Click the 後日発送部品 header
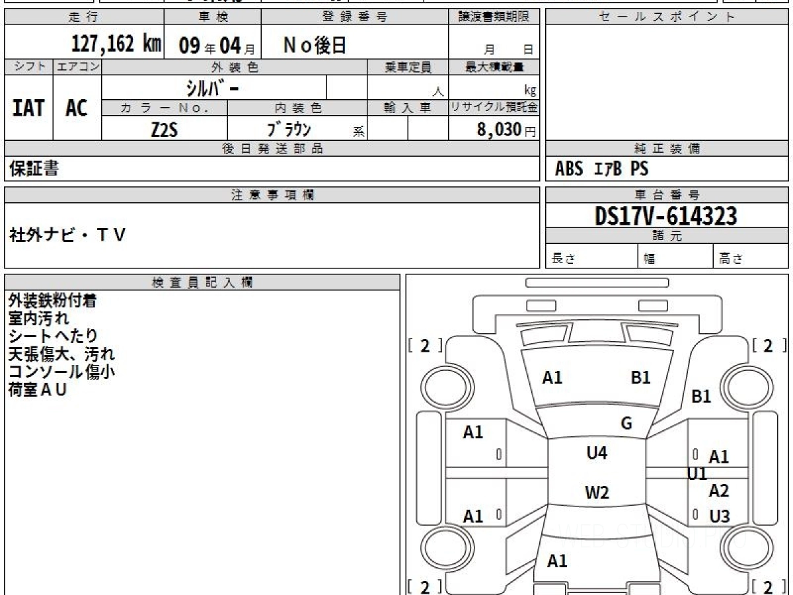The width and height of the screenshot is (793, 595). 272,149
